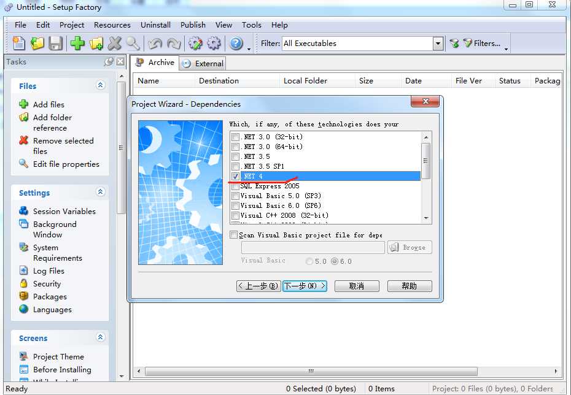Click the Build gear with pencil icon
Image resolution: width=571 pixels, height=395 pixels.
click(x=195, y=44)
